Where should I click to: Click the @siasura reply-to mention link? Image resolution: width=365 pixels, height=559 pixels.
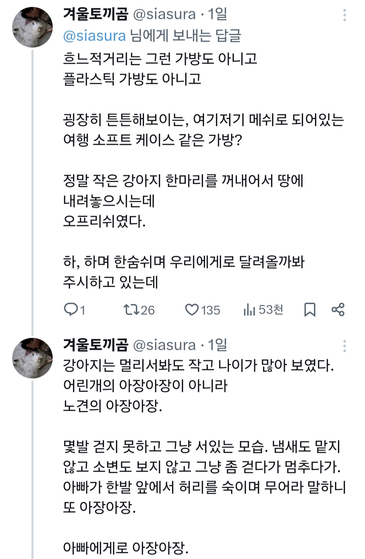click(94, 36)
